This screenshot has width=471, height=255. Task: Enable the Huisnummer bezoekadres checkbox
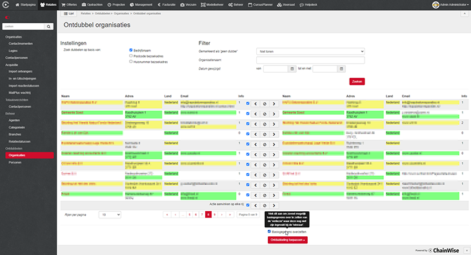pos(131,61)
